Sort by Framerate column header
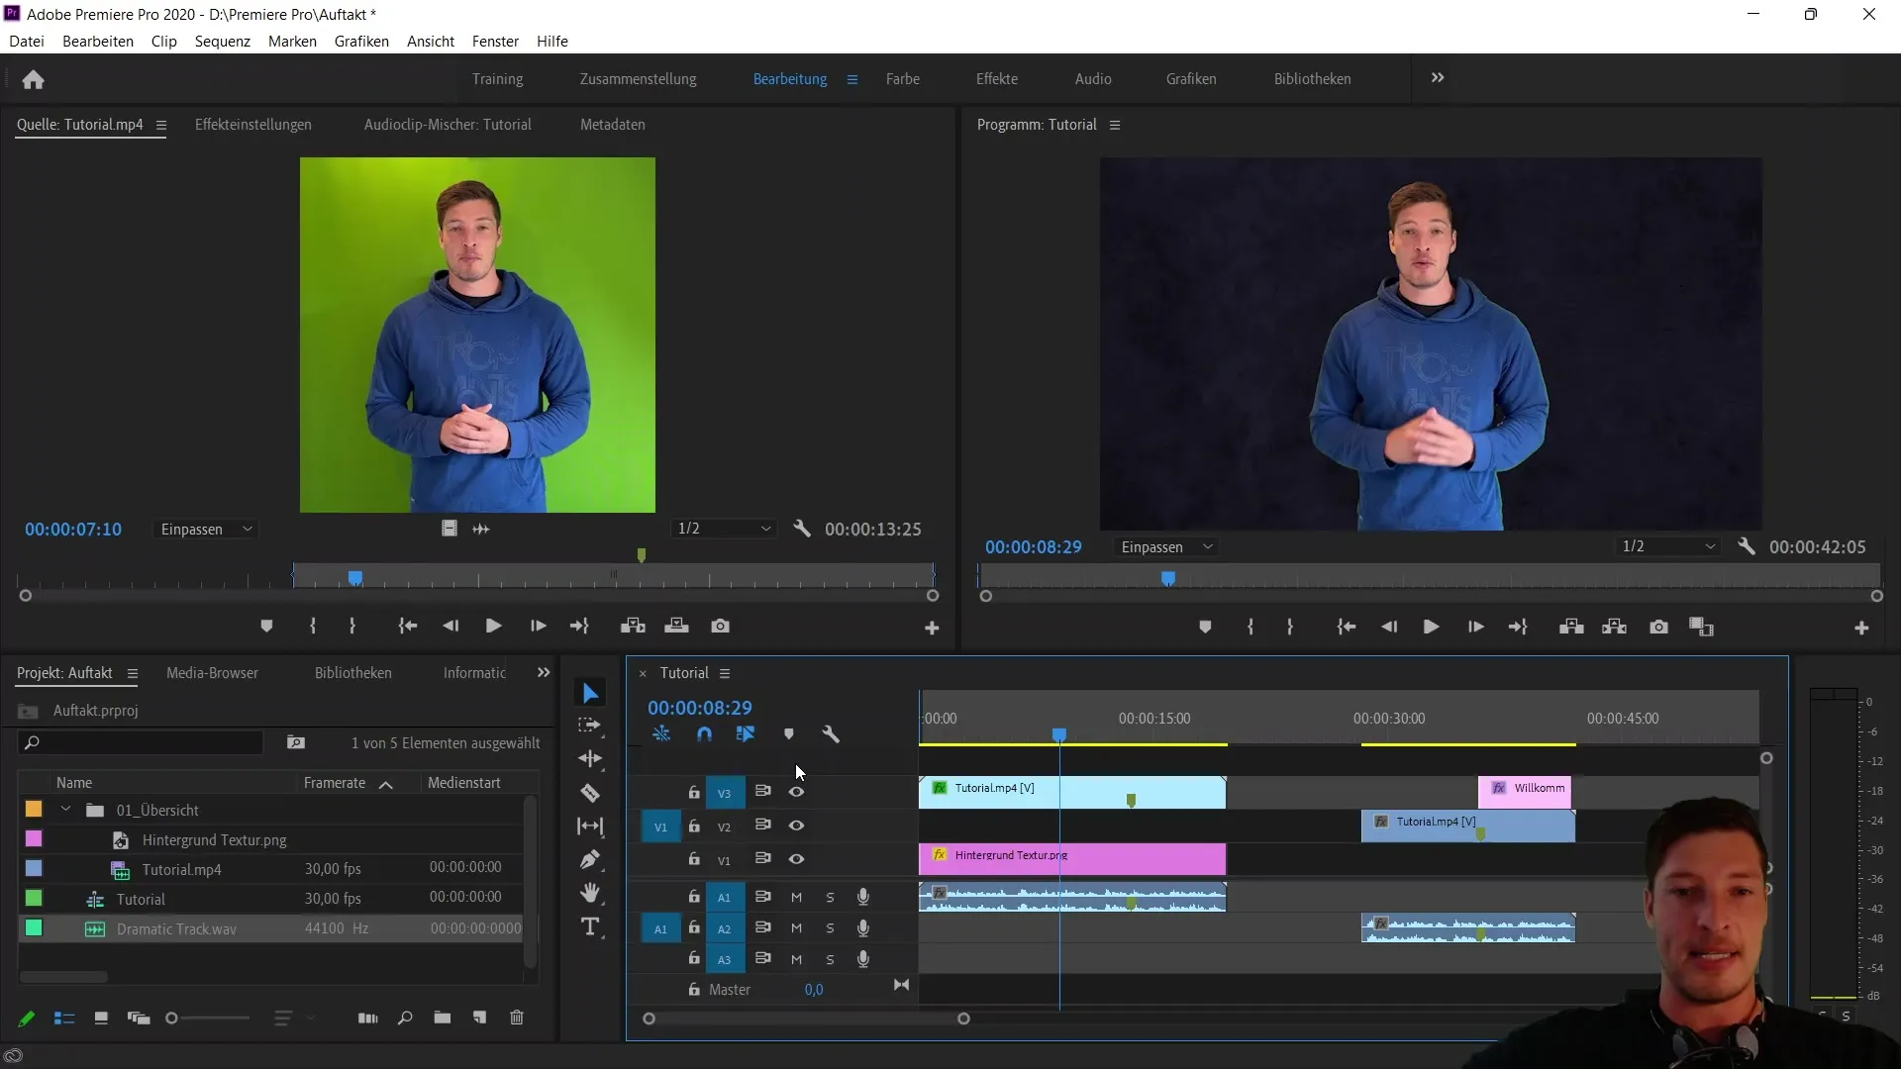Image resolution: width=1901 pixels, height=1069 pixels. click(x=335, y=783)
